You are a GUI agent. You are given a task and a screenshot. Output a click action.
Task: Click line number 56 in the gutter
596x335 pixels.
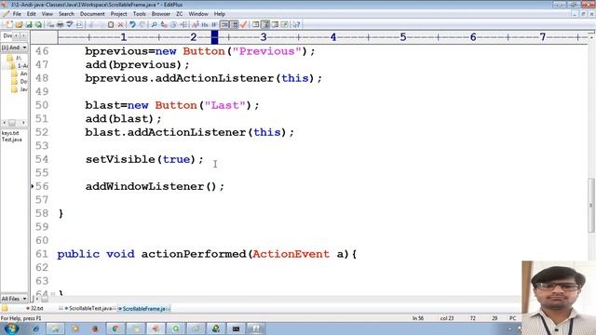pos(42,186)
